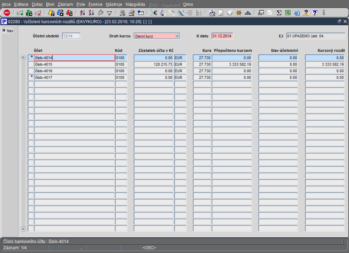Tick the row selector box beside číslo-4016
Image resolution: width=349 pixels, height=253 pixels.
click(31, 71)
